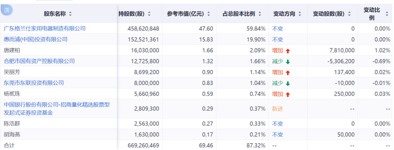Sort by 变动比例 column arrows

tap(387, 14)
